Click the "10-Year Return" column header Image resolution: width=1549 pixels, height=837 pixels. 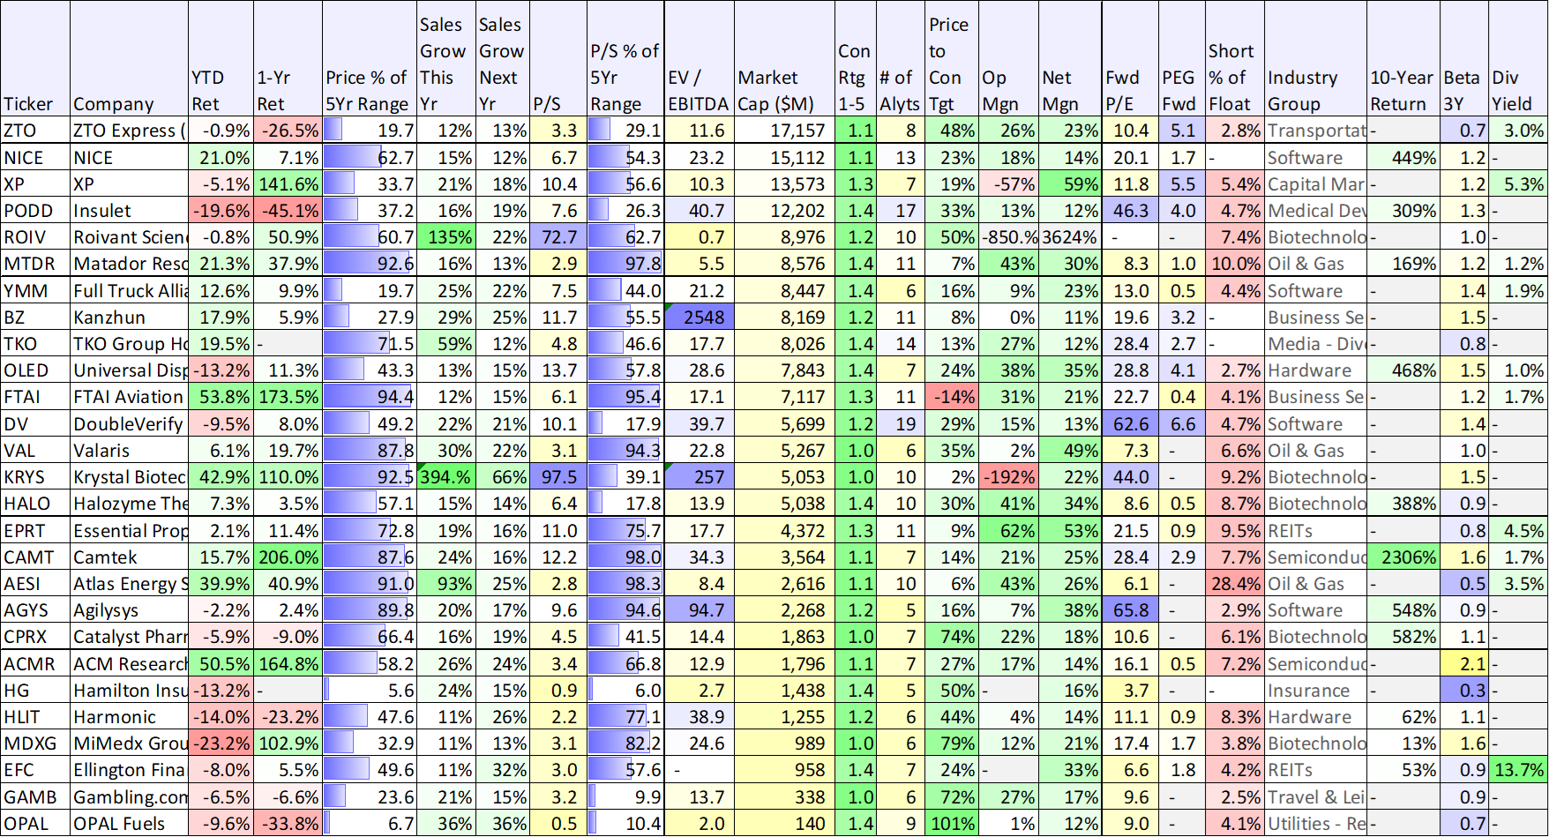tap(1403, 59)
